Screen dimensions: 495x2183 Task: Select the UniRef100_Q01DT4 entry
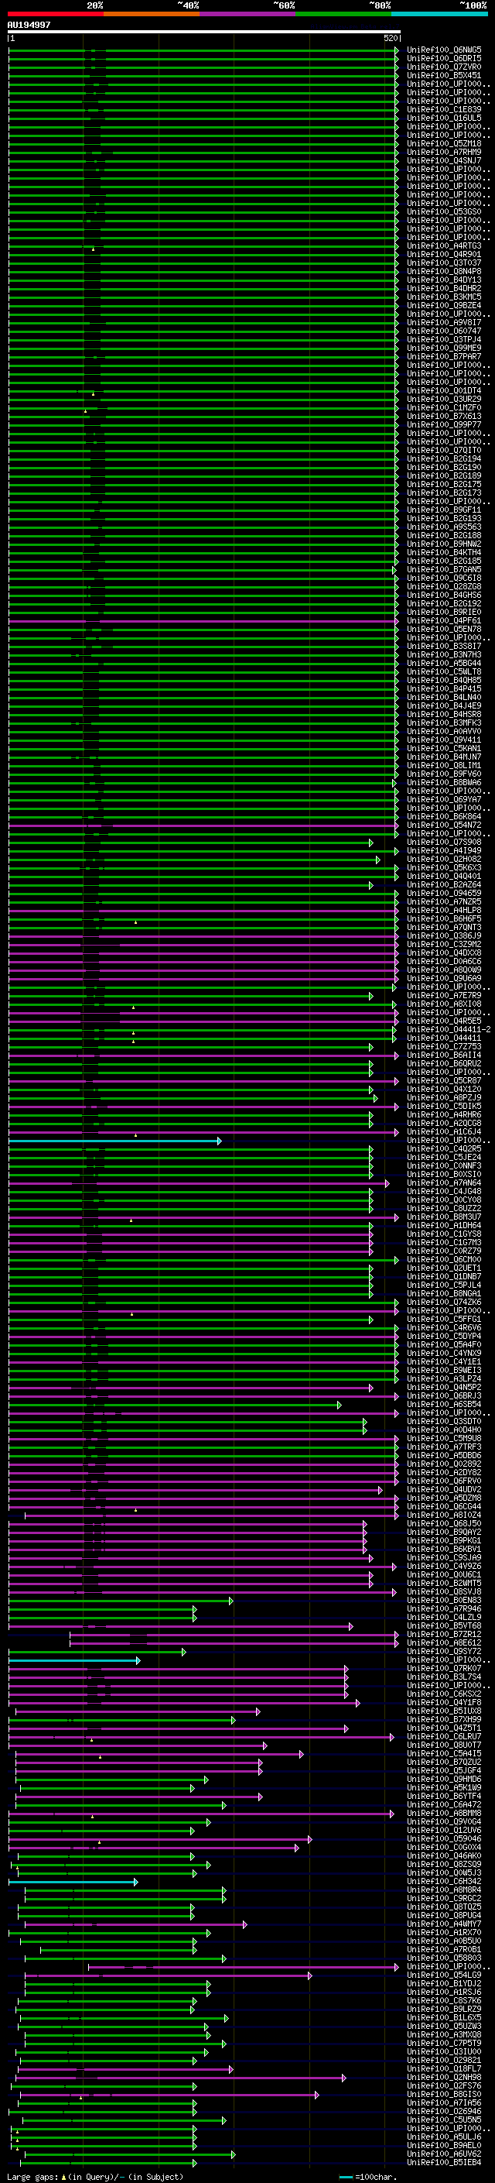point(444,390)
